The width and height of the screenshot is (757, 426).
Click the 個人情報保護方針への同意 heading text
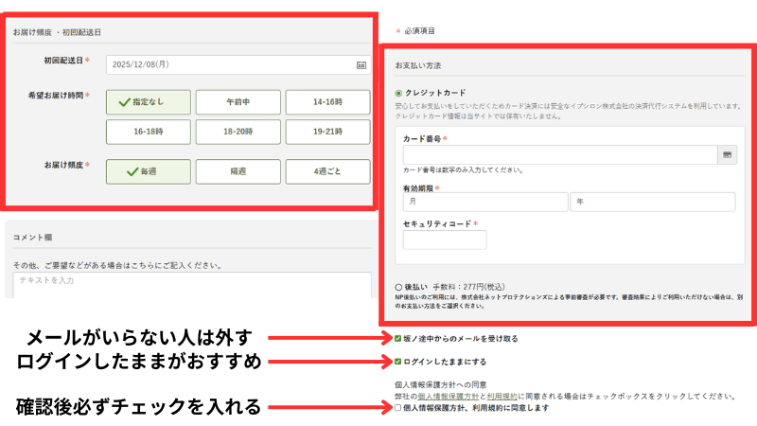point(440,385)
